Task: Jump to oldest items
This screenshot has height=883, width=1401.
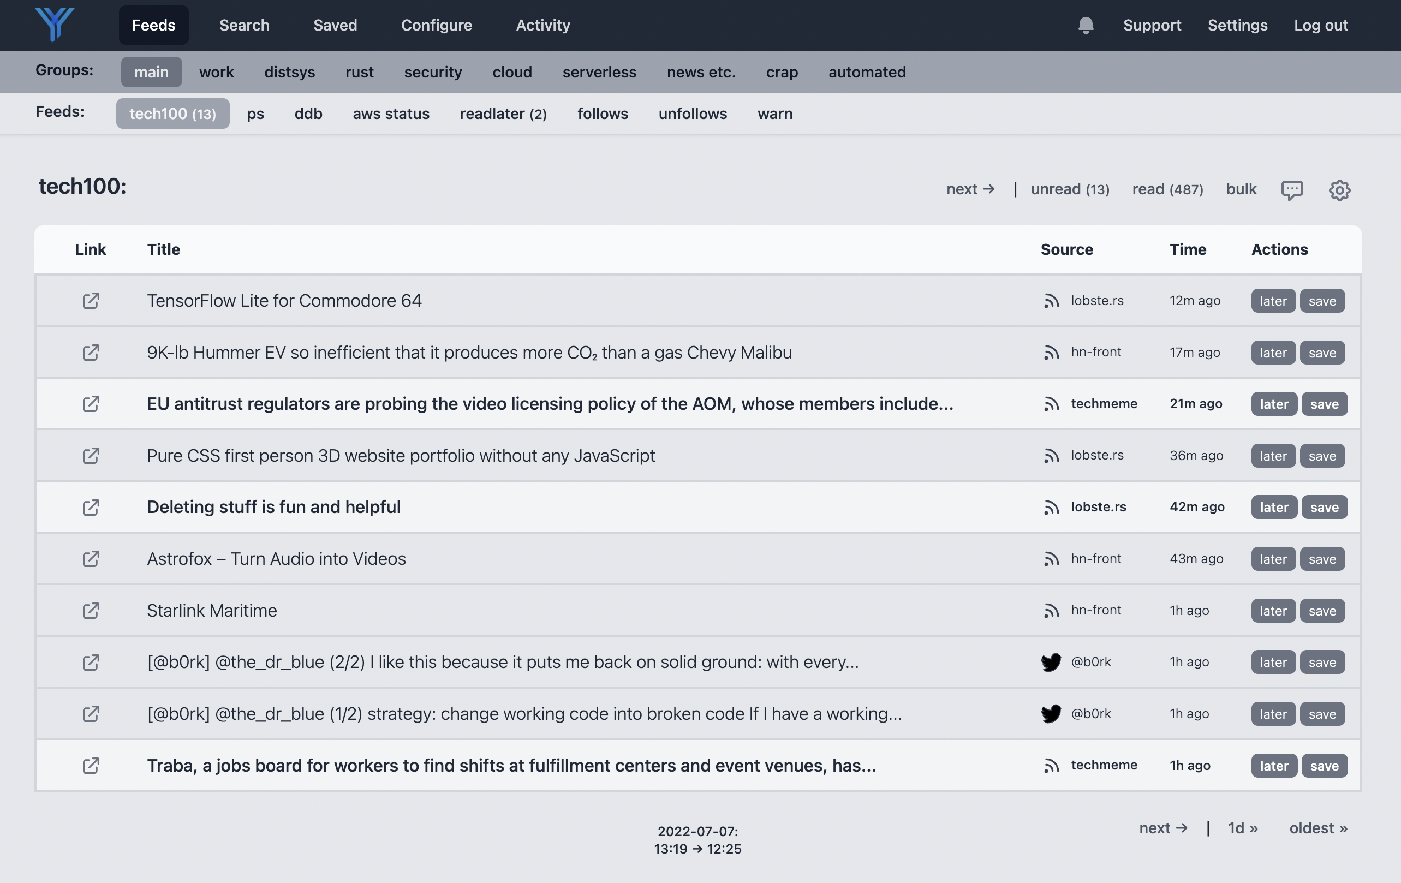Action: click(x=1319, y=828)
